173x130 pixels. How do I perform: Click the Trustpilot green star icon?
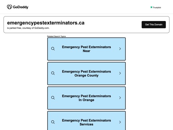(151, 7)
